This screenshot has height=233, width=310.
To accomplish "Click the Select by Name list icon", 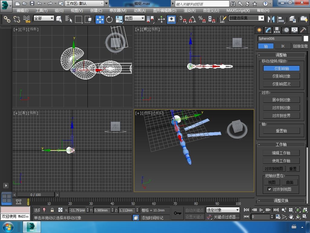I will [69, 19].
